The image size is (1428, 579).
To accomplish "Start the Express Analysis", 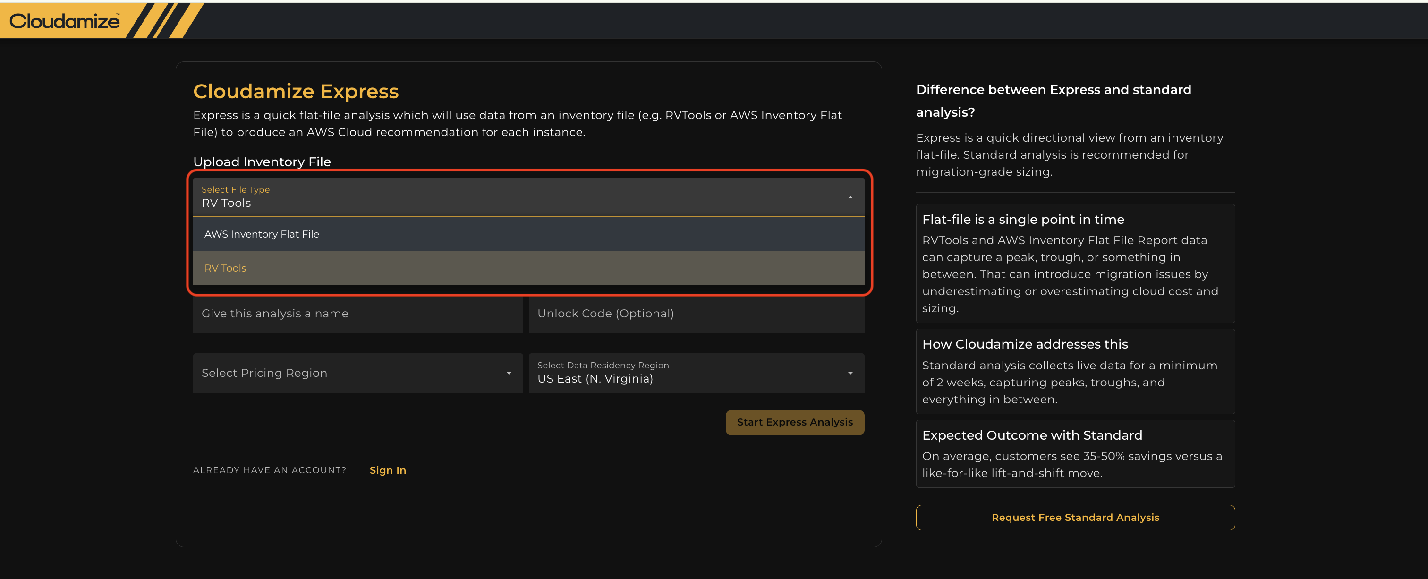I will (794, 423).
